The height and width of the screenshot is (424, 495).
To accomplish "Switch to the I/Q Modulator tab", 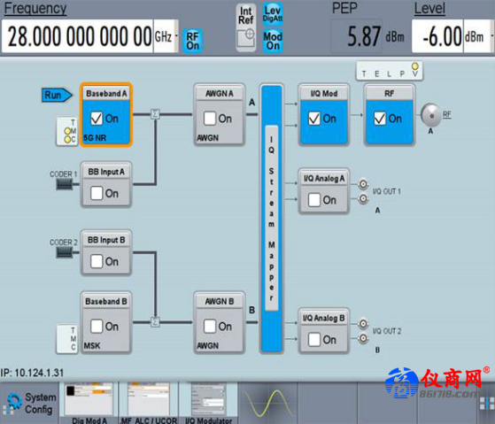I will pyautogui.click(x=209, y=403).
